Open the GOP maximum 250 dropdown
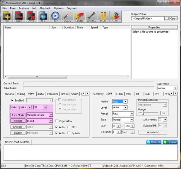The width and height of the screenshot is (181, 169). pos(132,126)
